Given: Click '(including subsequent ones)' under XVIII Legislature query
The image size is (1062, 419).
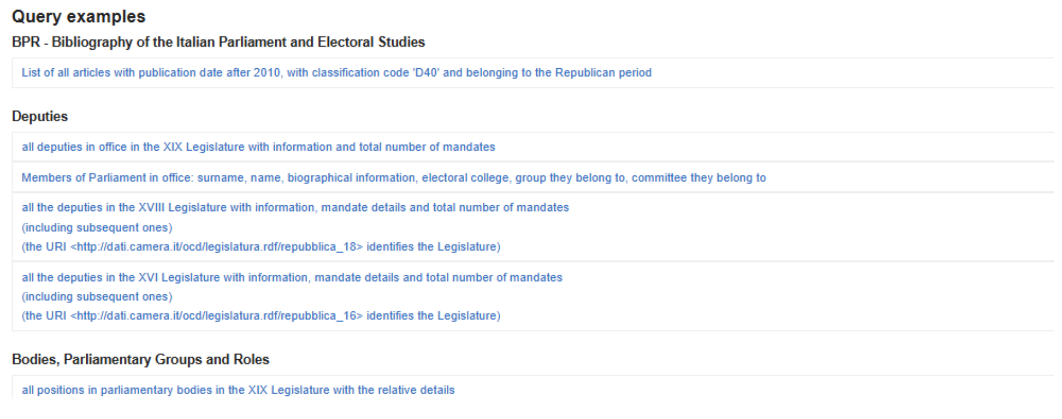Looking at the screenshot, I should [97, 228].
